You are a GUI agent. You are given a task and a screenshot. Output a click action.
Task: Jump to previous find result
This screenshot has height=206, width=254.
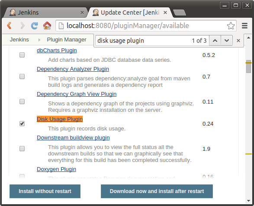(x=215, y=41)
